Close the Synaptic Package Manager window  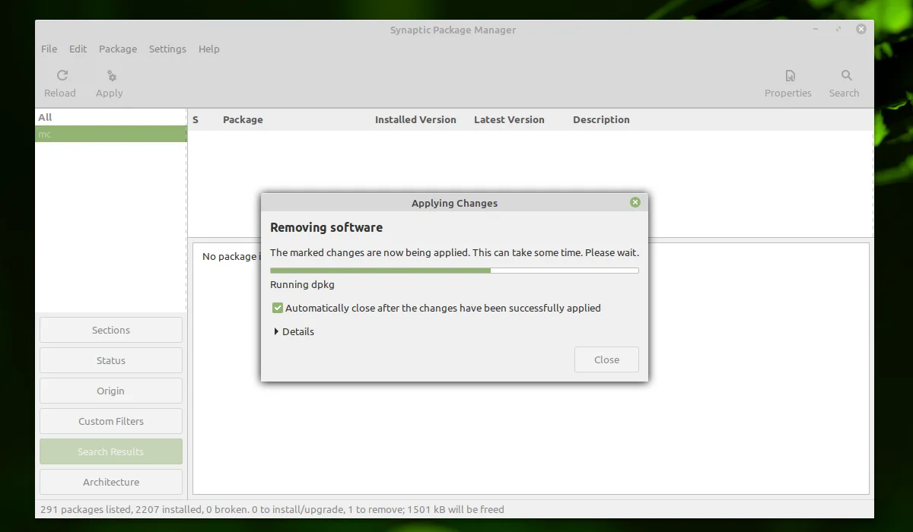861,29
